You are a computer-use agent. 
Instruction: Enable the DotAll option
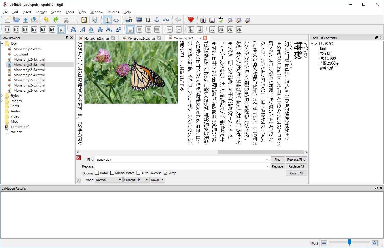(x=97, y=173)
